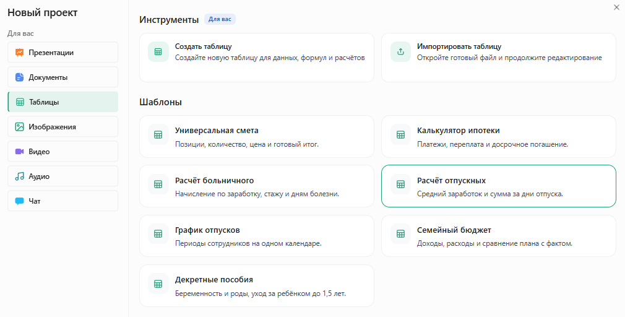625x317 pixels.
Task: Click the text 'Средний заработок и сумма за дни отпуска.'
Action: click(x=490, y=194)
